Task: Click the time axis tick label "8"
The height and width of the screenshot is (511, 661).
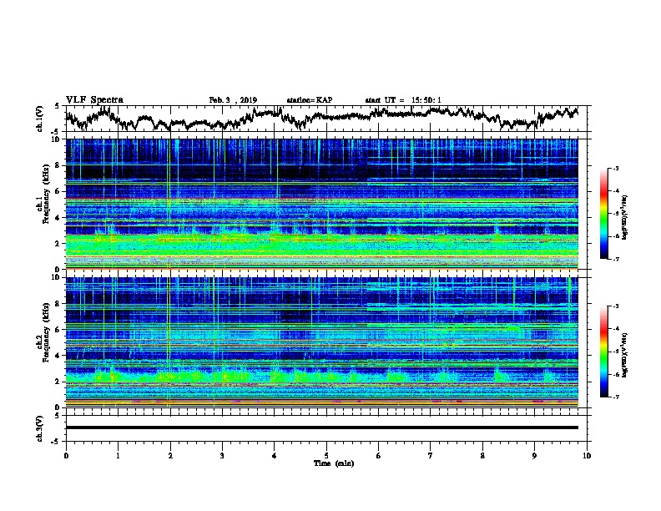Action: click(x=482, y=456)
